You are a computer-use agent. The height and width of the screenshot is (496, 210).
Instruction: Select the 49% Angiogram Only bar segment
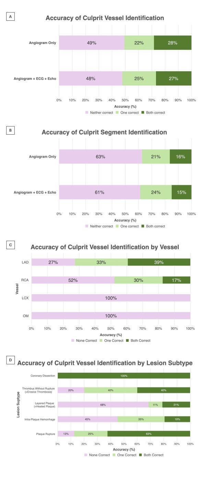[x=92, y=43]
